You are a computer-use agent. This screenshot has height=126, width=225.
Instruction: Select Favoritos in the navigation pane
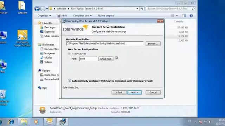tap(47, 23)
